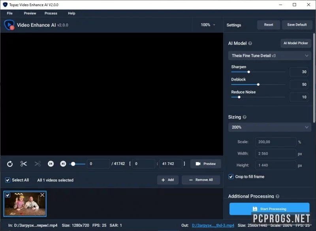Click the Sharpen value field showing 30
The width and height of the screenshot is (316, 231).
tap(299, 72)
